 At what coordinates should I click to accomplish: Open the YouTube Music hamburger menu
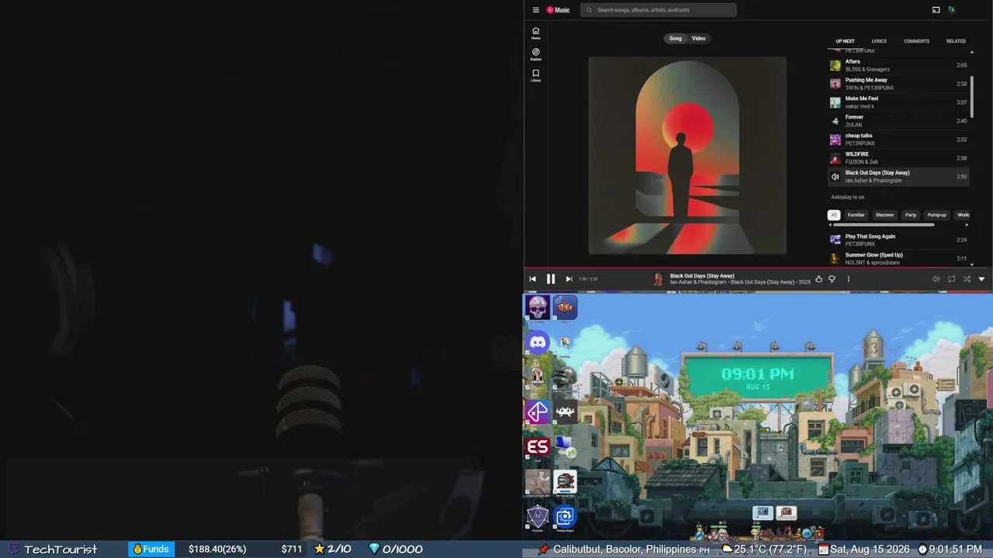[x=535, y=10]
